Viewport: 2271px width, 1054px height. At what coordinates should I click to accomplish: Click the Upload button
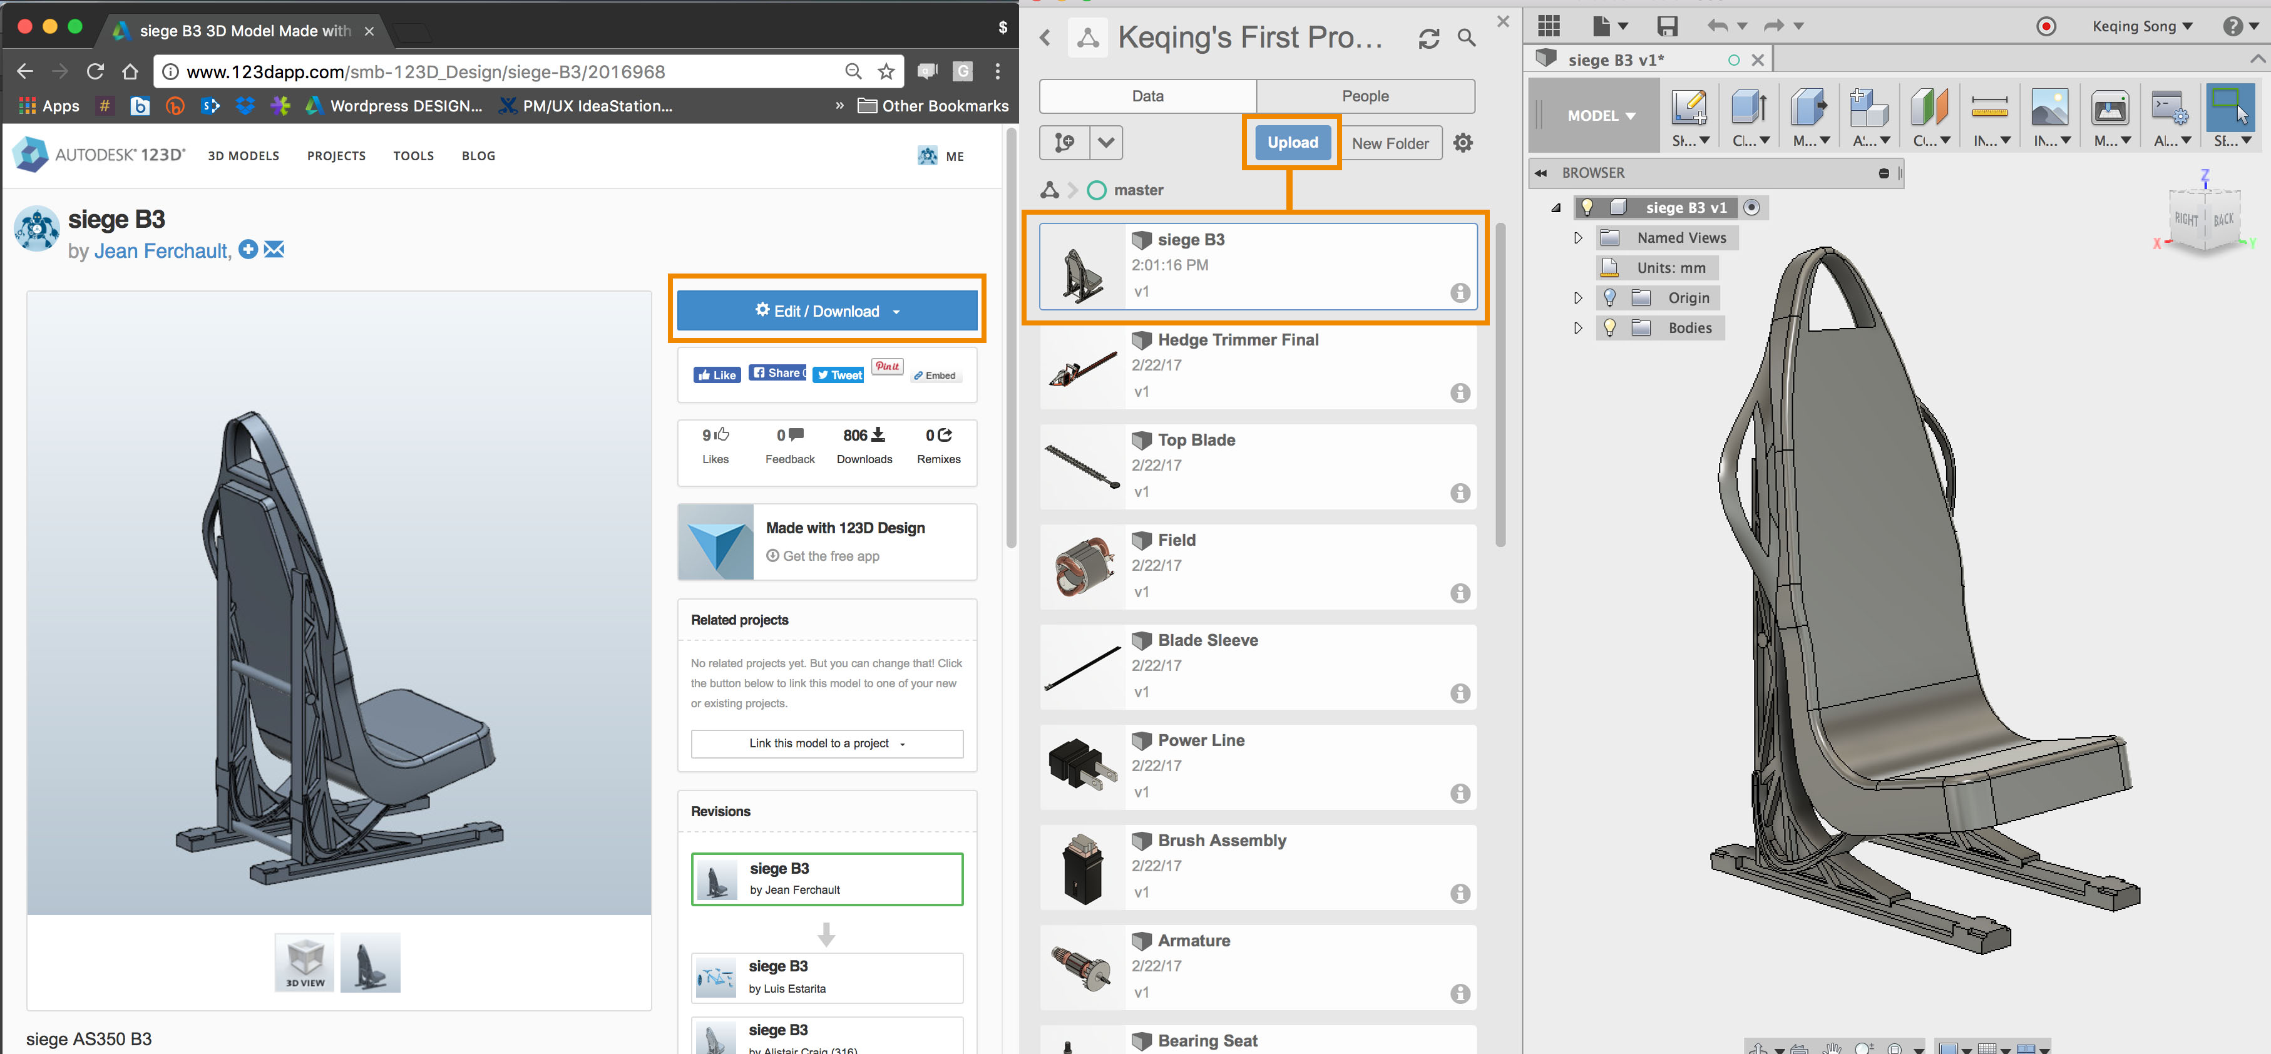coord(1293,143)
